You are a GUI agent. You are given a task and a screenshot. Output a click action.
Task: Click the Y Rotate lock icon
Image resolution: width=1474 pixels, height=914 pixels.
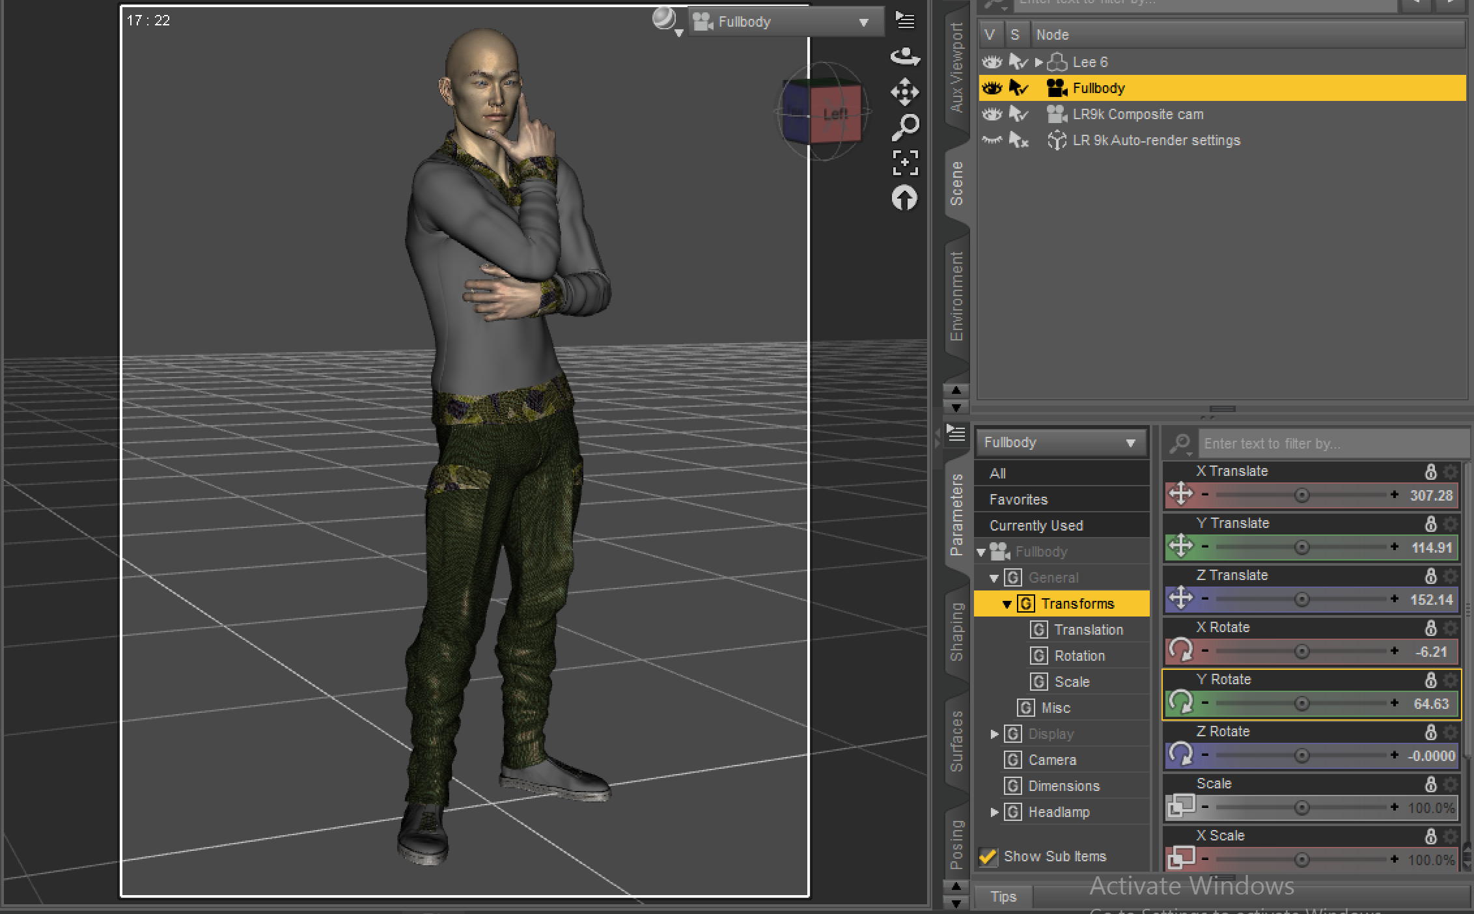(x=1430, y=680)
